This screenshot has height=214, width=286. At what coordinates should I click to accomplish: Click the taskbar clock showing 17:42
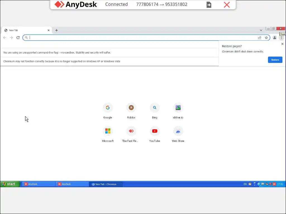pos(280,184)
